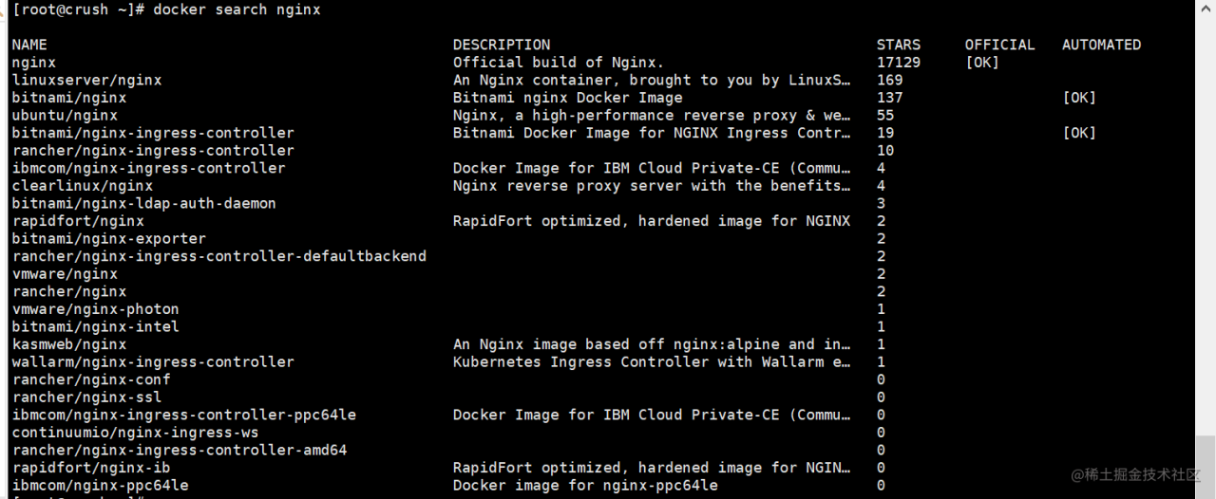1216x499 pixels.
Task: Click the linuxserver/nginx image name
Action: [86, 81]
